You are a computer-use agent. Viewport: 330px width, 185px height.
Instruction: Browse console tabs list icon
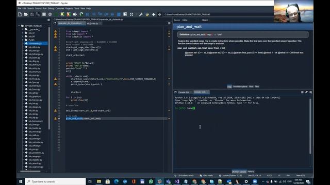pyautogui.click(x=175, y=92)
